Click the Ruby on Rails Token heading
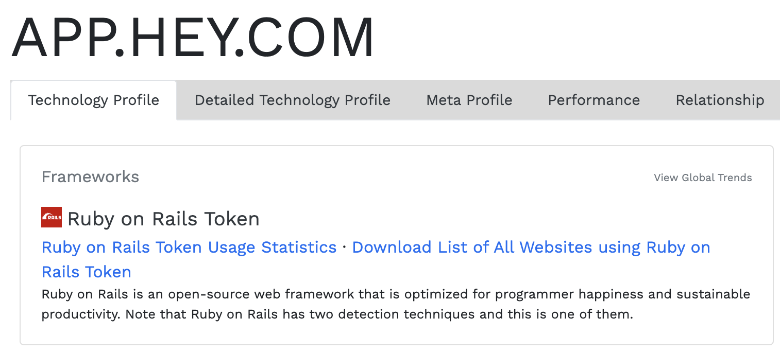The width and height of the screenshot is (780, 353). 163,219
